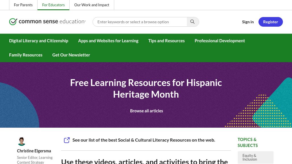Open the Tips and Resources menu

[x=166, y=41]
